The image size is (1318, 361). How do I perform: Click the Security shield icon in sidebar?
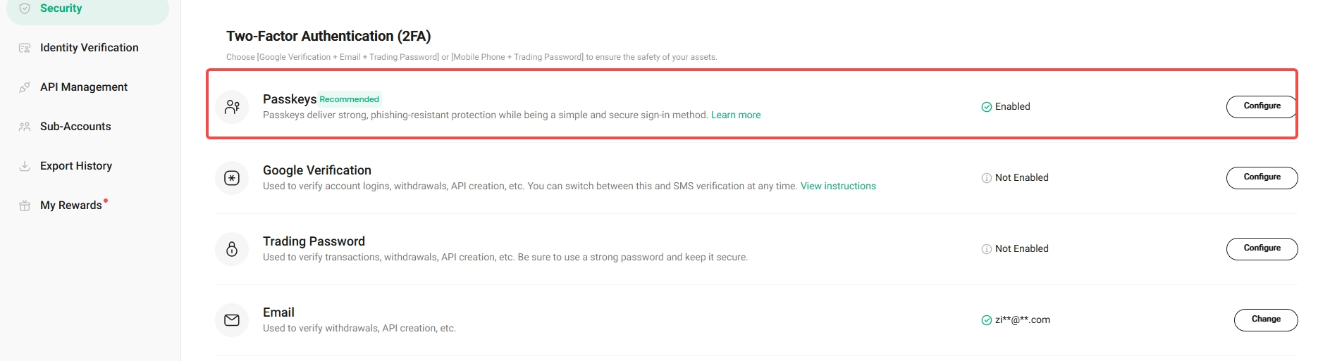point(25,8)
